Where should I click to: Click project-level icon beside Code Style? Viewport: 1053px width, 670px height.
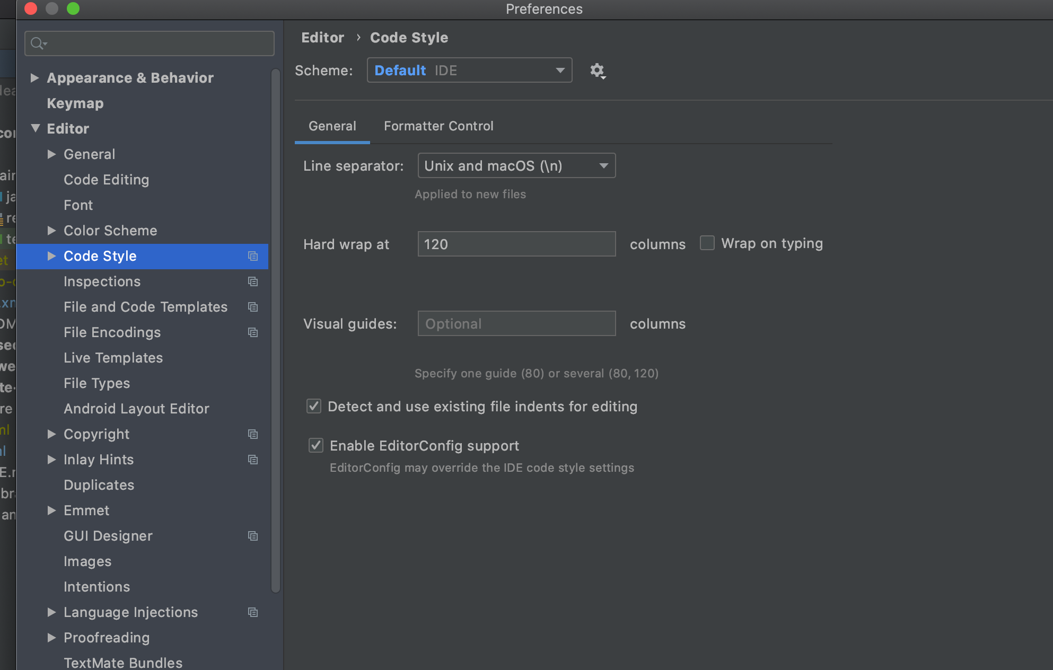click(253, 256)
